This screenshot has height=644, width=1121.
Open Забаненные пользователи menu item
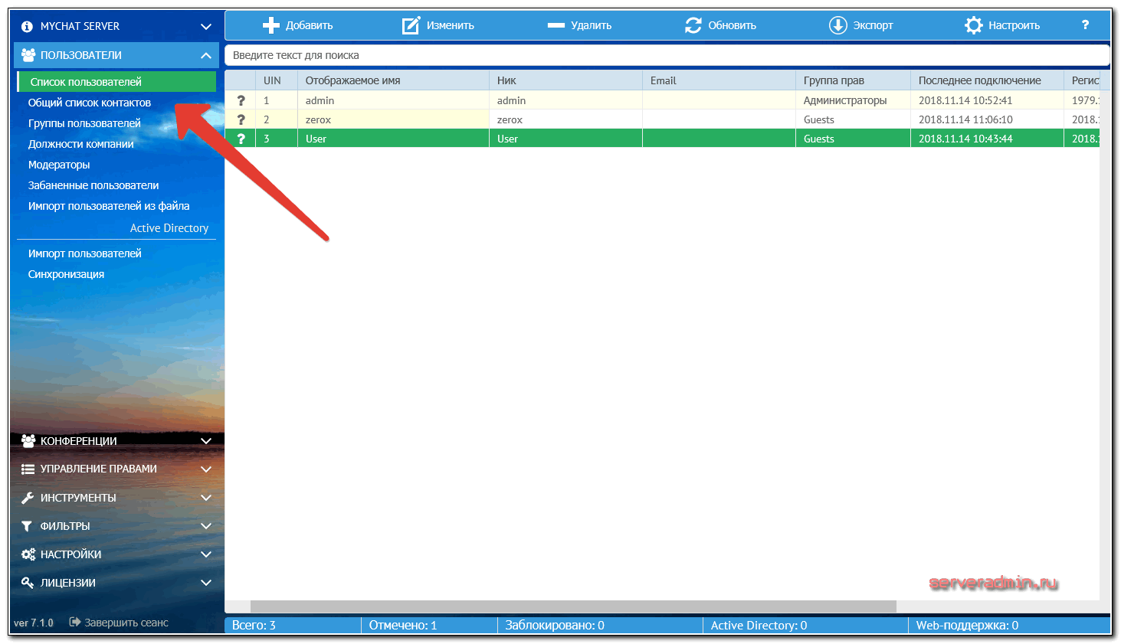coord(93,185)
